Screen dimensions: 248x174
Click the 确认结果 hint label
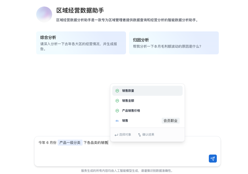(x=148, y=135)
